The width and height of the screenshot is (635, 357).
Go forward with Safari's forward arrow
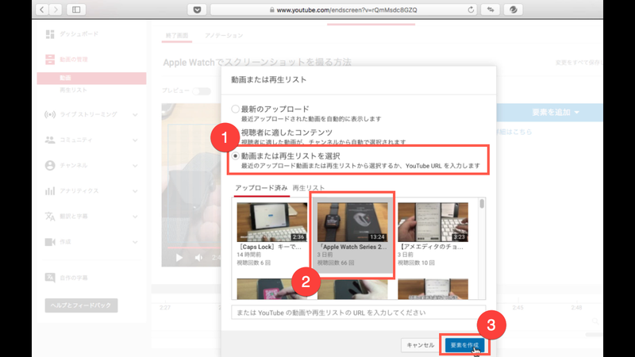pyautogui.click(x=56, y=10)
